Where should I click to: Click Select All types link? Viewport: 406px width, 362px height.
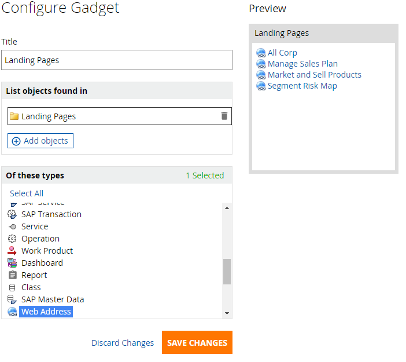pos(27,193)
